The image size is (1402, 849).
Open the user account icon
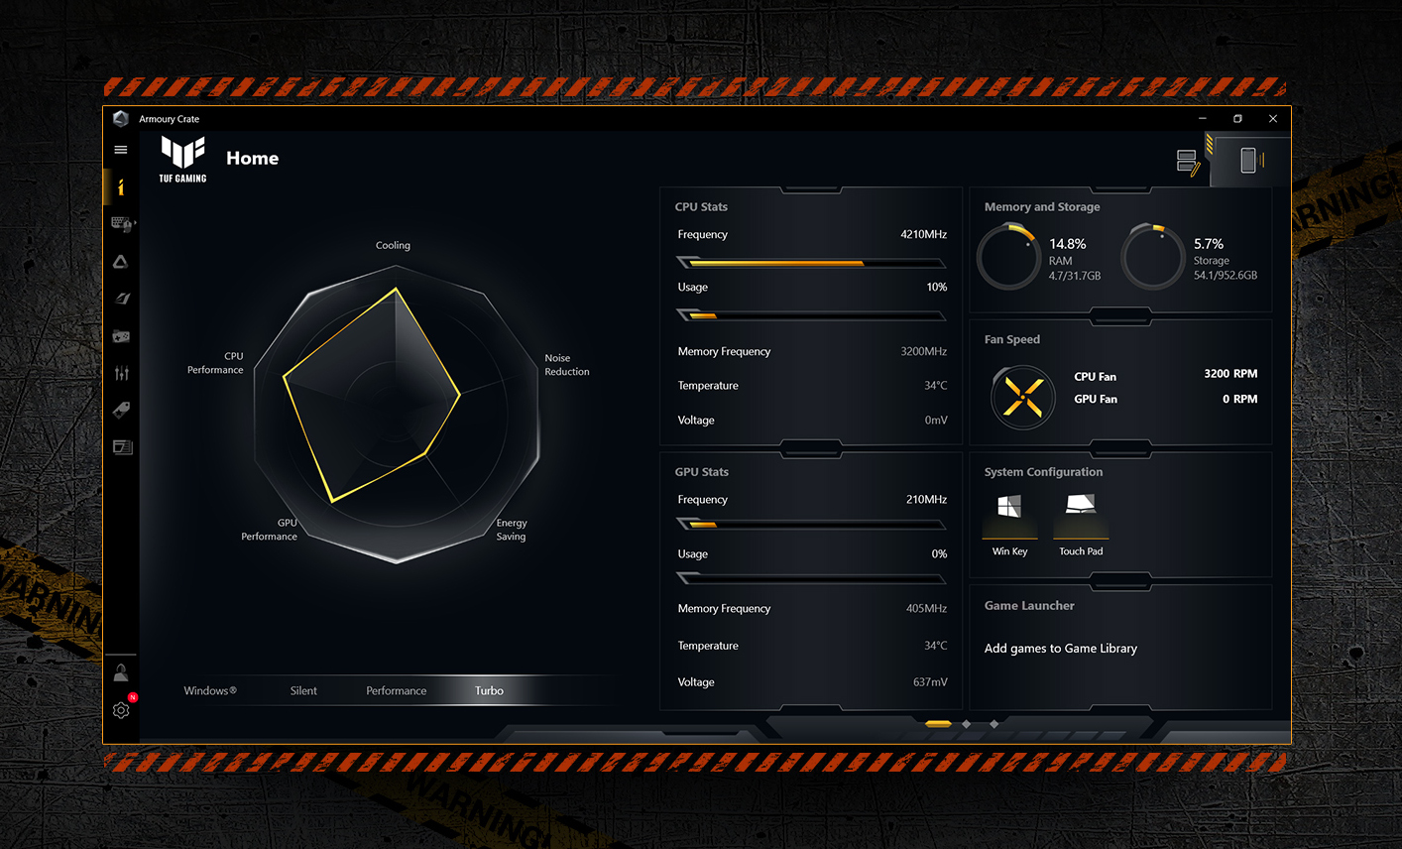[x=121, y=673]
